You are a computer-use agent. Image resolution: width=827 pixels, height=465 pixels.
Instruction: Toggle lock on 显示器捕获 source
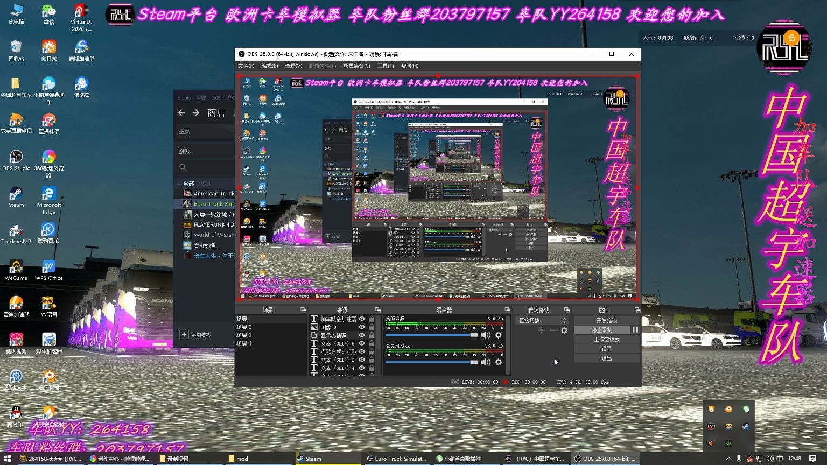pyautogui.click(x=372, y=335)
